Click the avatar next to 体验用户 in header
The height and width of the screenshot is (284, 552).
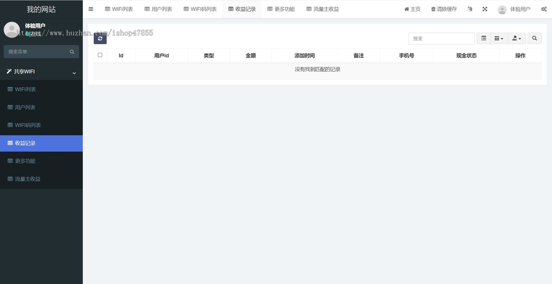[502, 10]
